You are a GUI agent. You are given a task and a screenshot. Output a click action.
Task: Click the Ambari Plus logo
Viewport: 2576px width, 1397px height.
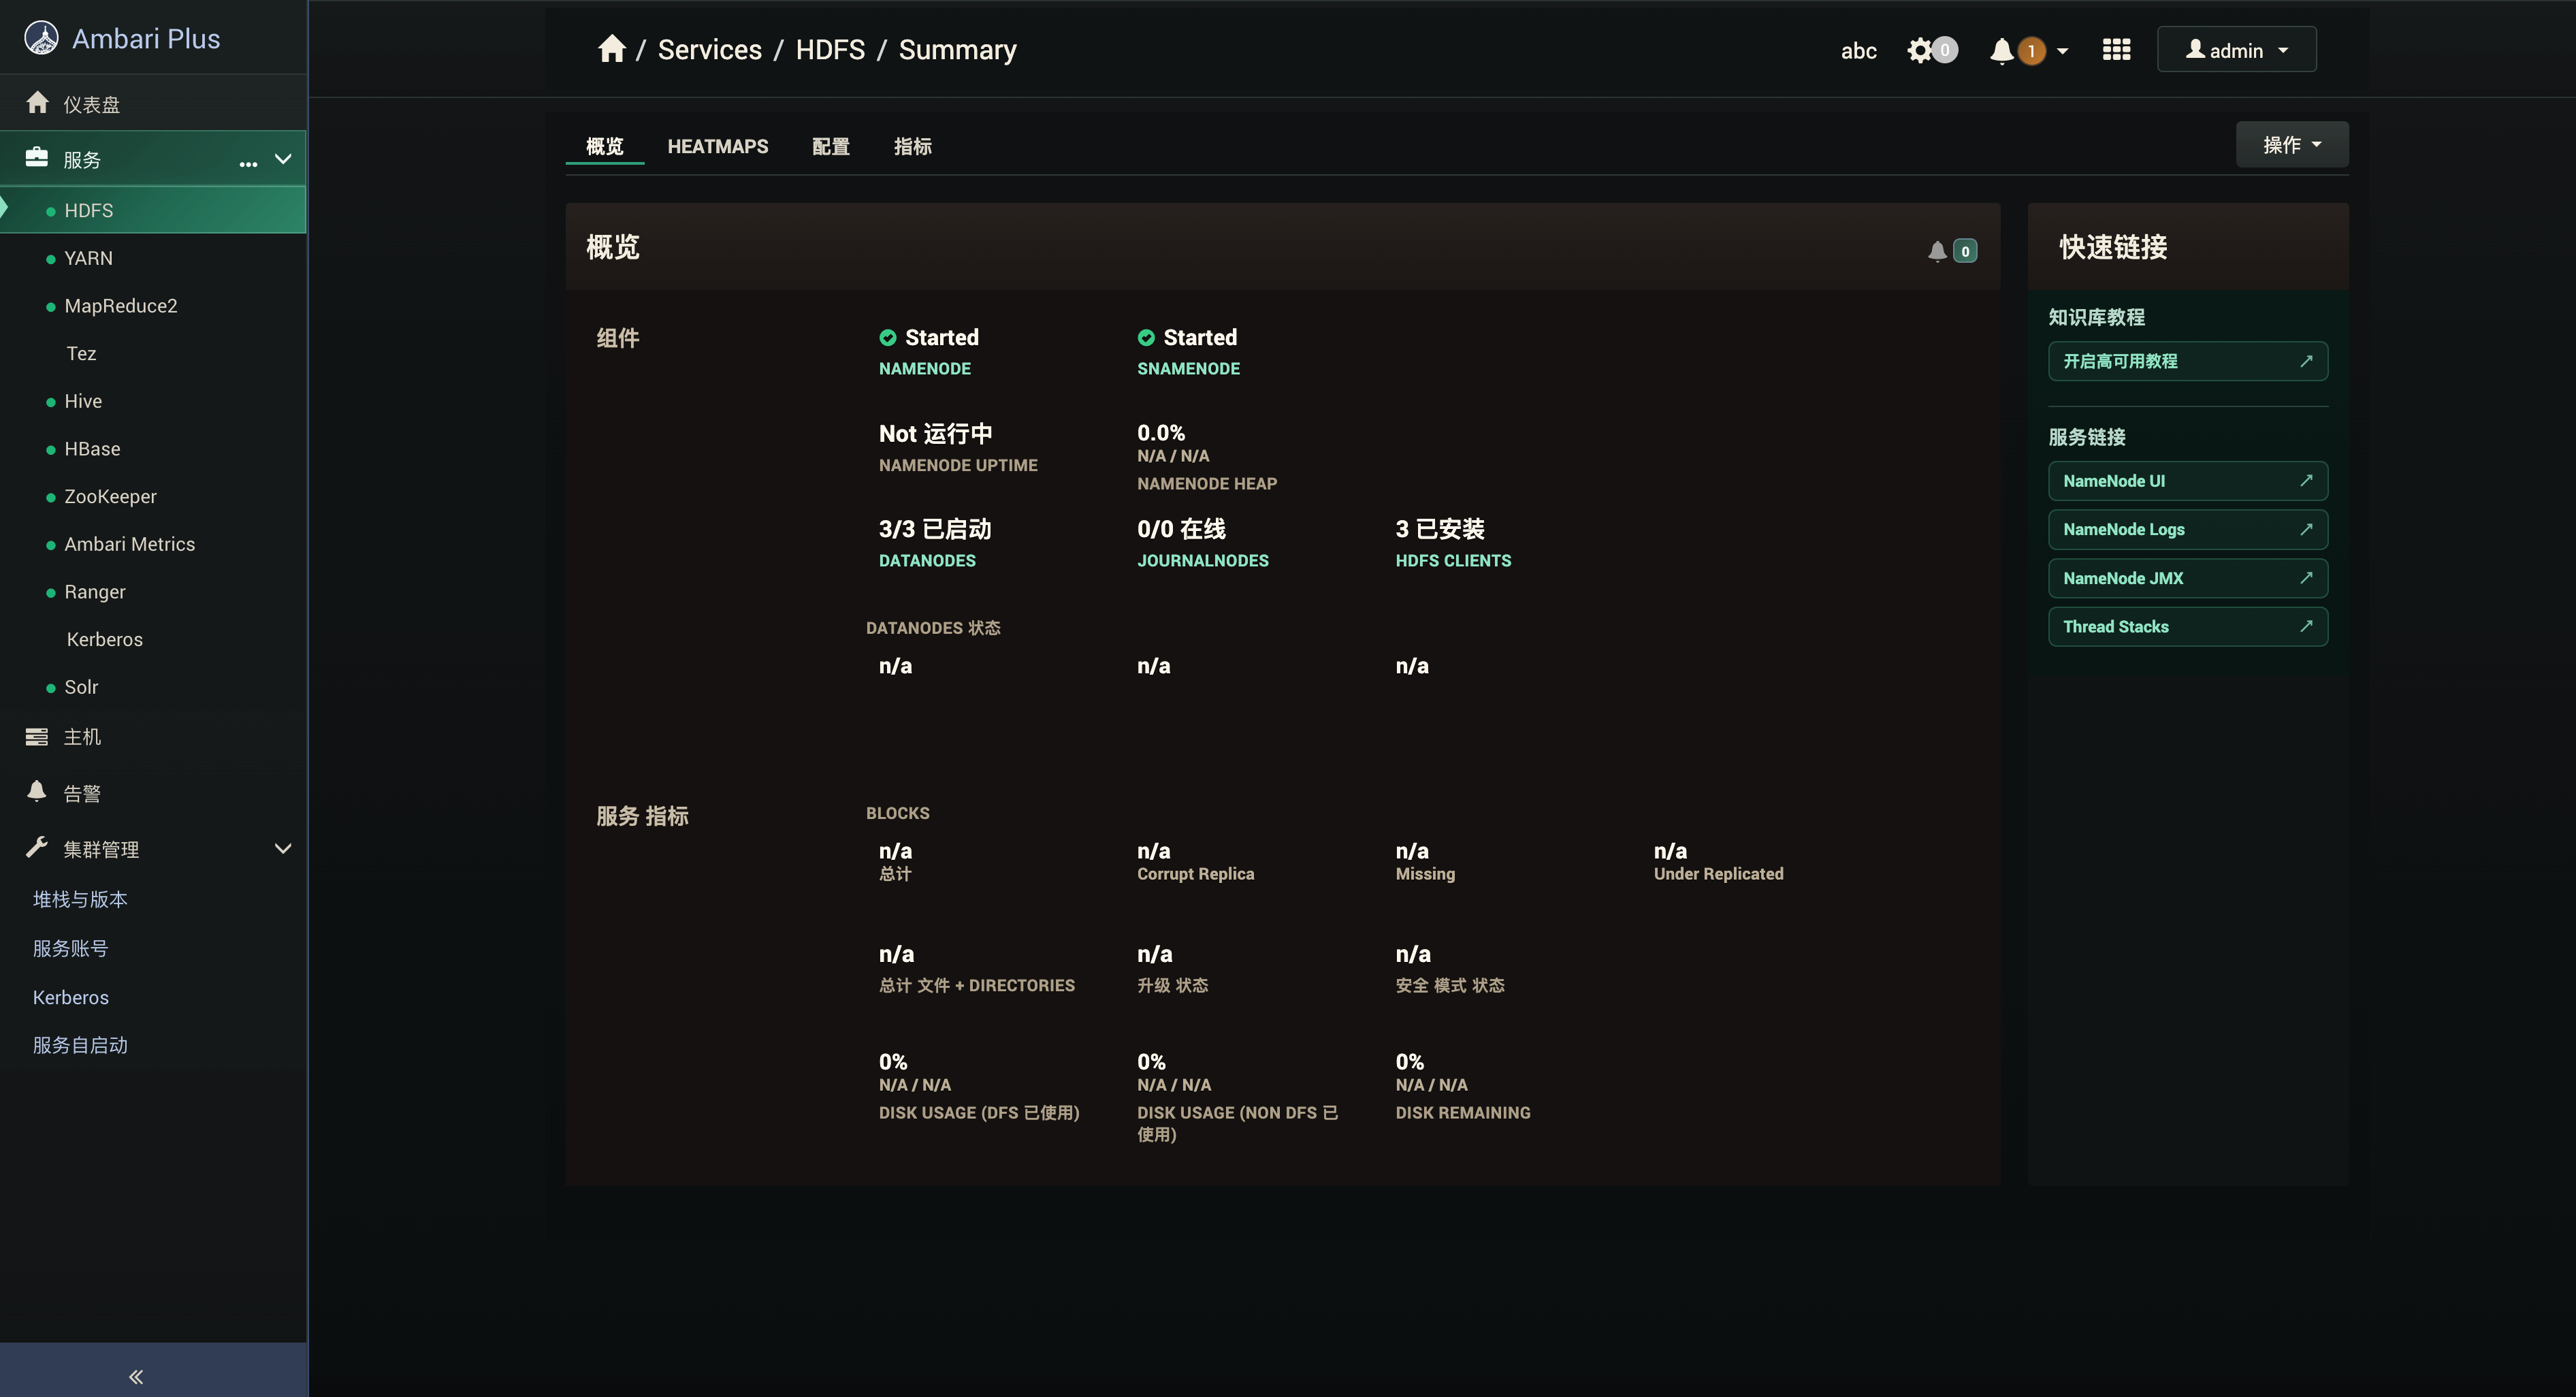tap(41, 38)
